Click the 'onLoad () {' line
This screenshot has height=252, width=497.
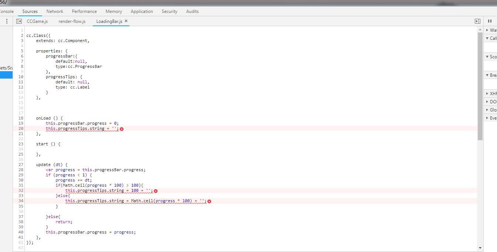(49, 118)
